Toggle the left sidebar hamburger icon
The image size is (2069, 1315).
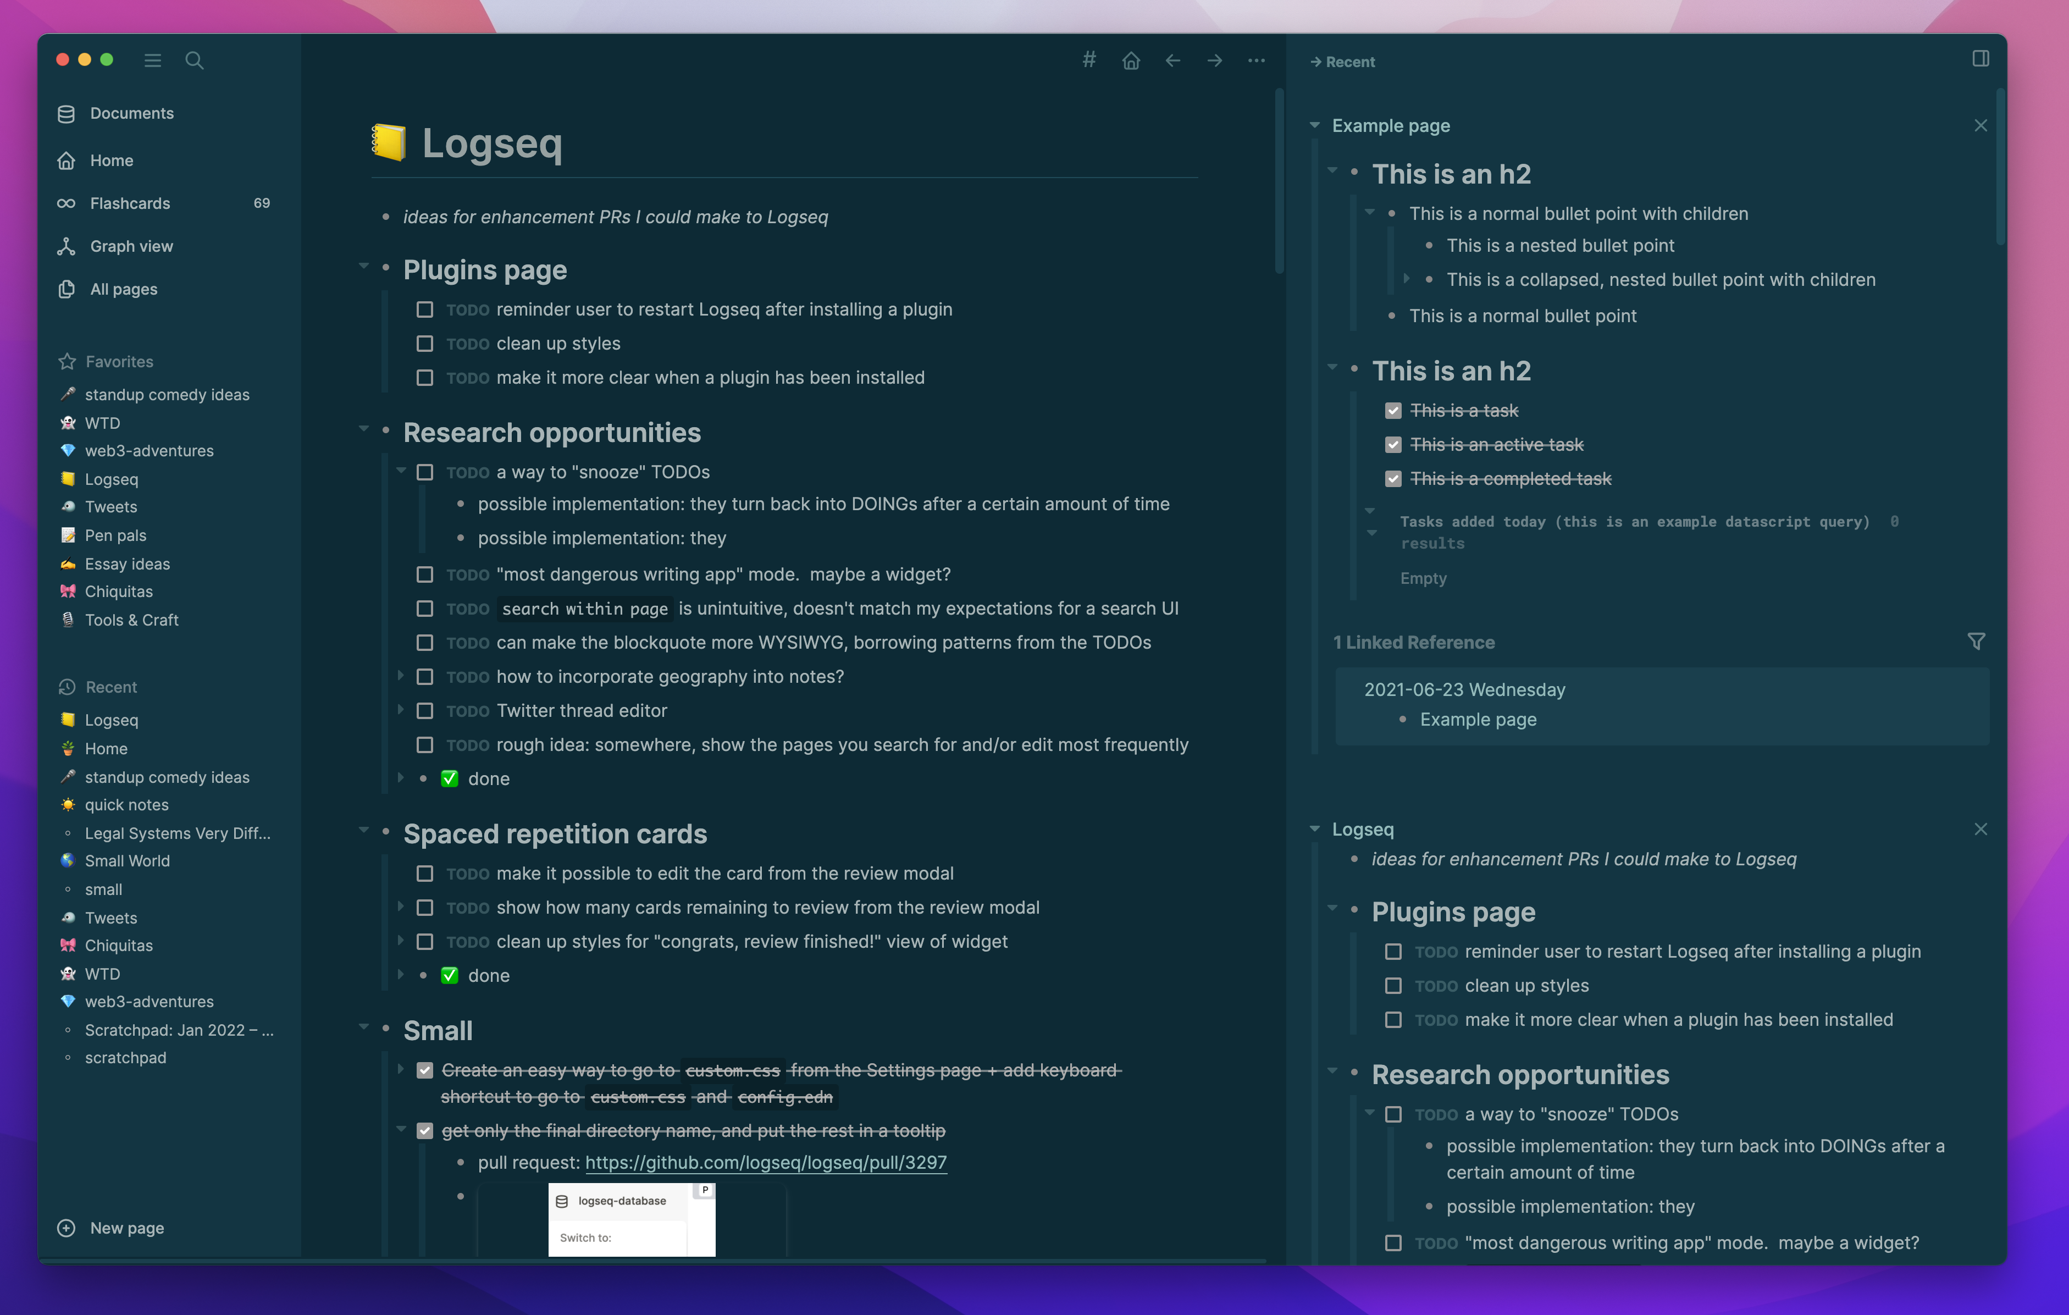pos(153,60)
